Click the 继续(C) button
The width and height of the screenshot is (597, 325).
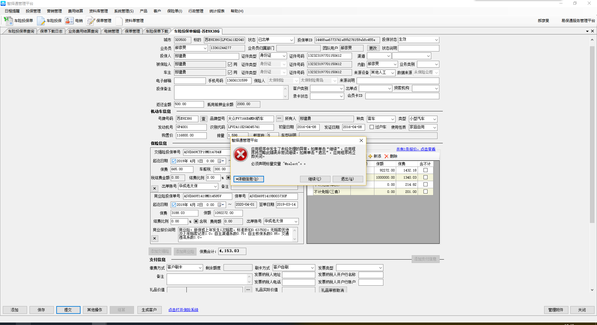pyautogui.click(x=314, y=179)
